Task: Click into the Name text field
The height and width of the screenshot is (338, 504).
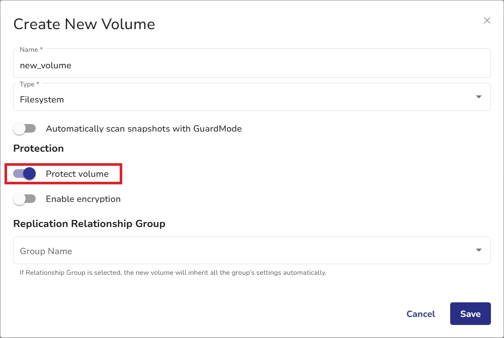Action: coord(251,65)
